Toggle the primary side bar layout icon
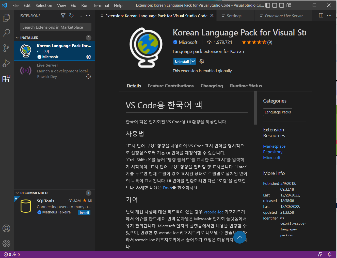This screenshot has height=258, width=337. 268,5
